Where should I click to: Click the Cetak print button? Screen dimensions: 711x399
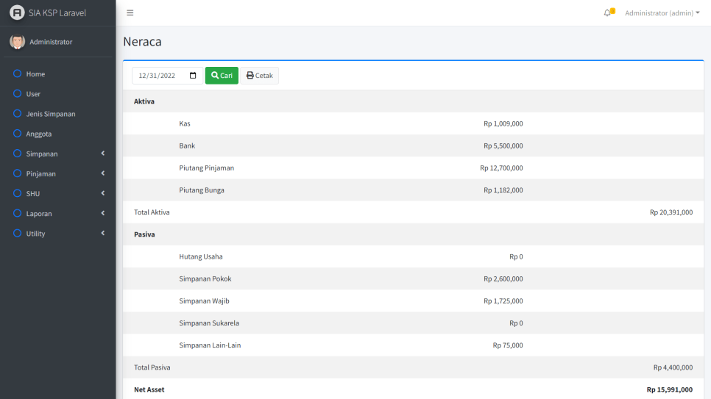pyautogui.click(x=259, y=76)
